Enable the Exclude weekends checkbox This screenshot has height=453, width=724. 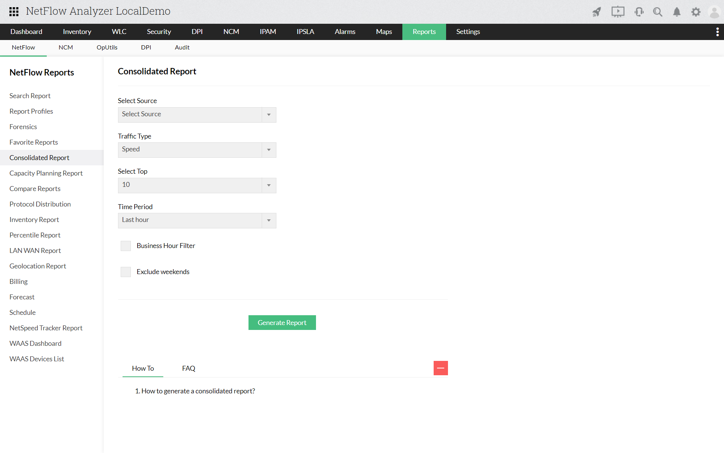click(125, 271)
